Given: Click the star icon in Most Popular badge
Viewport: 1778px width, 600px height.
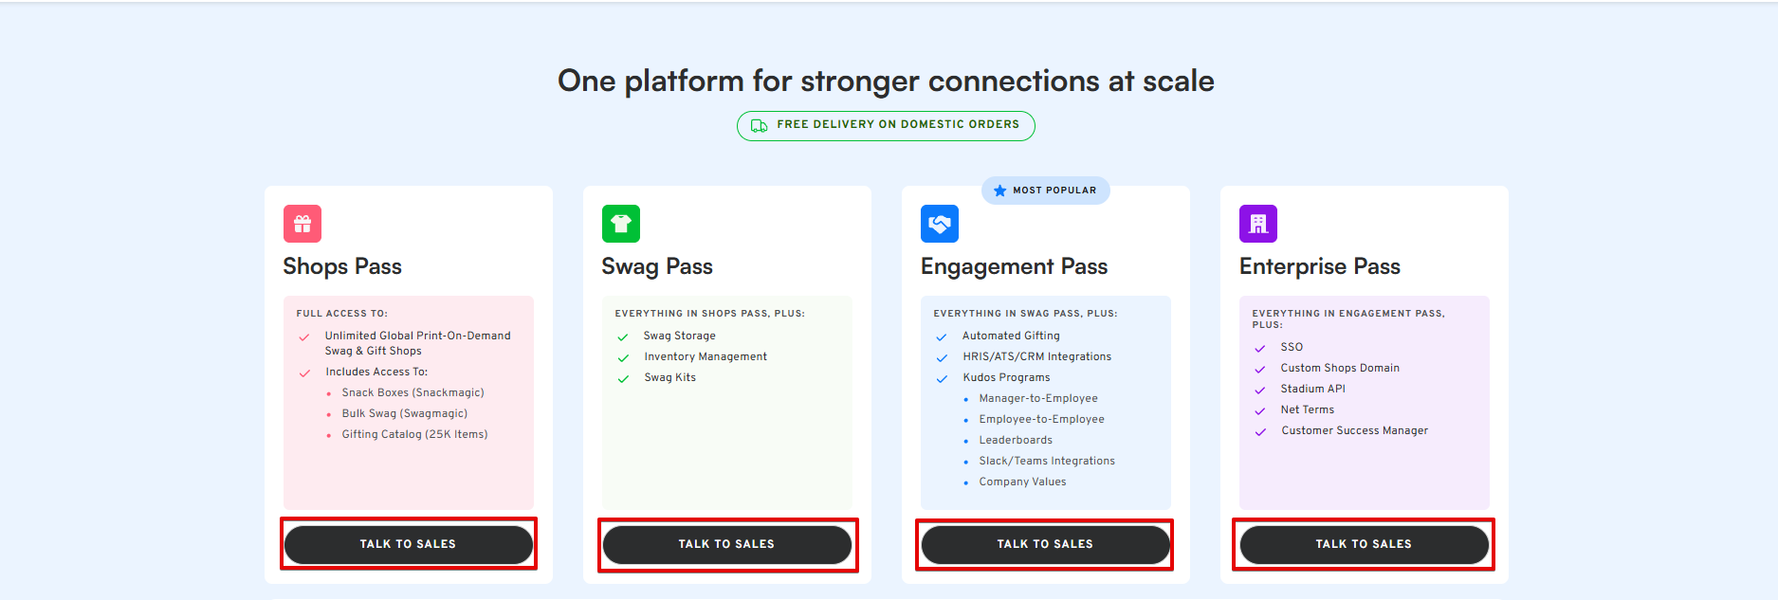Looking at the screenshot, I should (999, 191).
